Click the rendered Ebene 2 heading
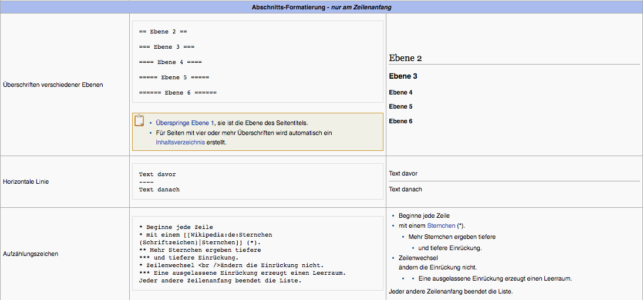Image resolution: width=643 pixels, height=300 pixels. (x=405, y=58)
